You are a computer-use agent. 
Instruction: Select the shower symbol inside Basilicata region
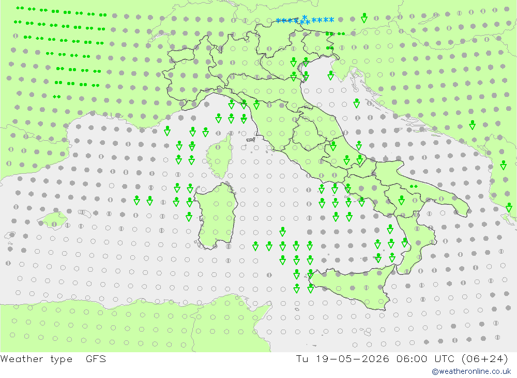(x=401, y=200)
